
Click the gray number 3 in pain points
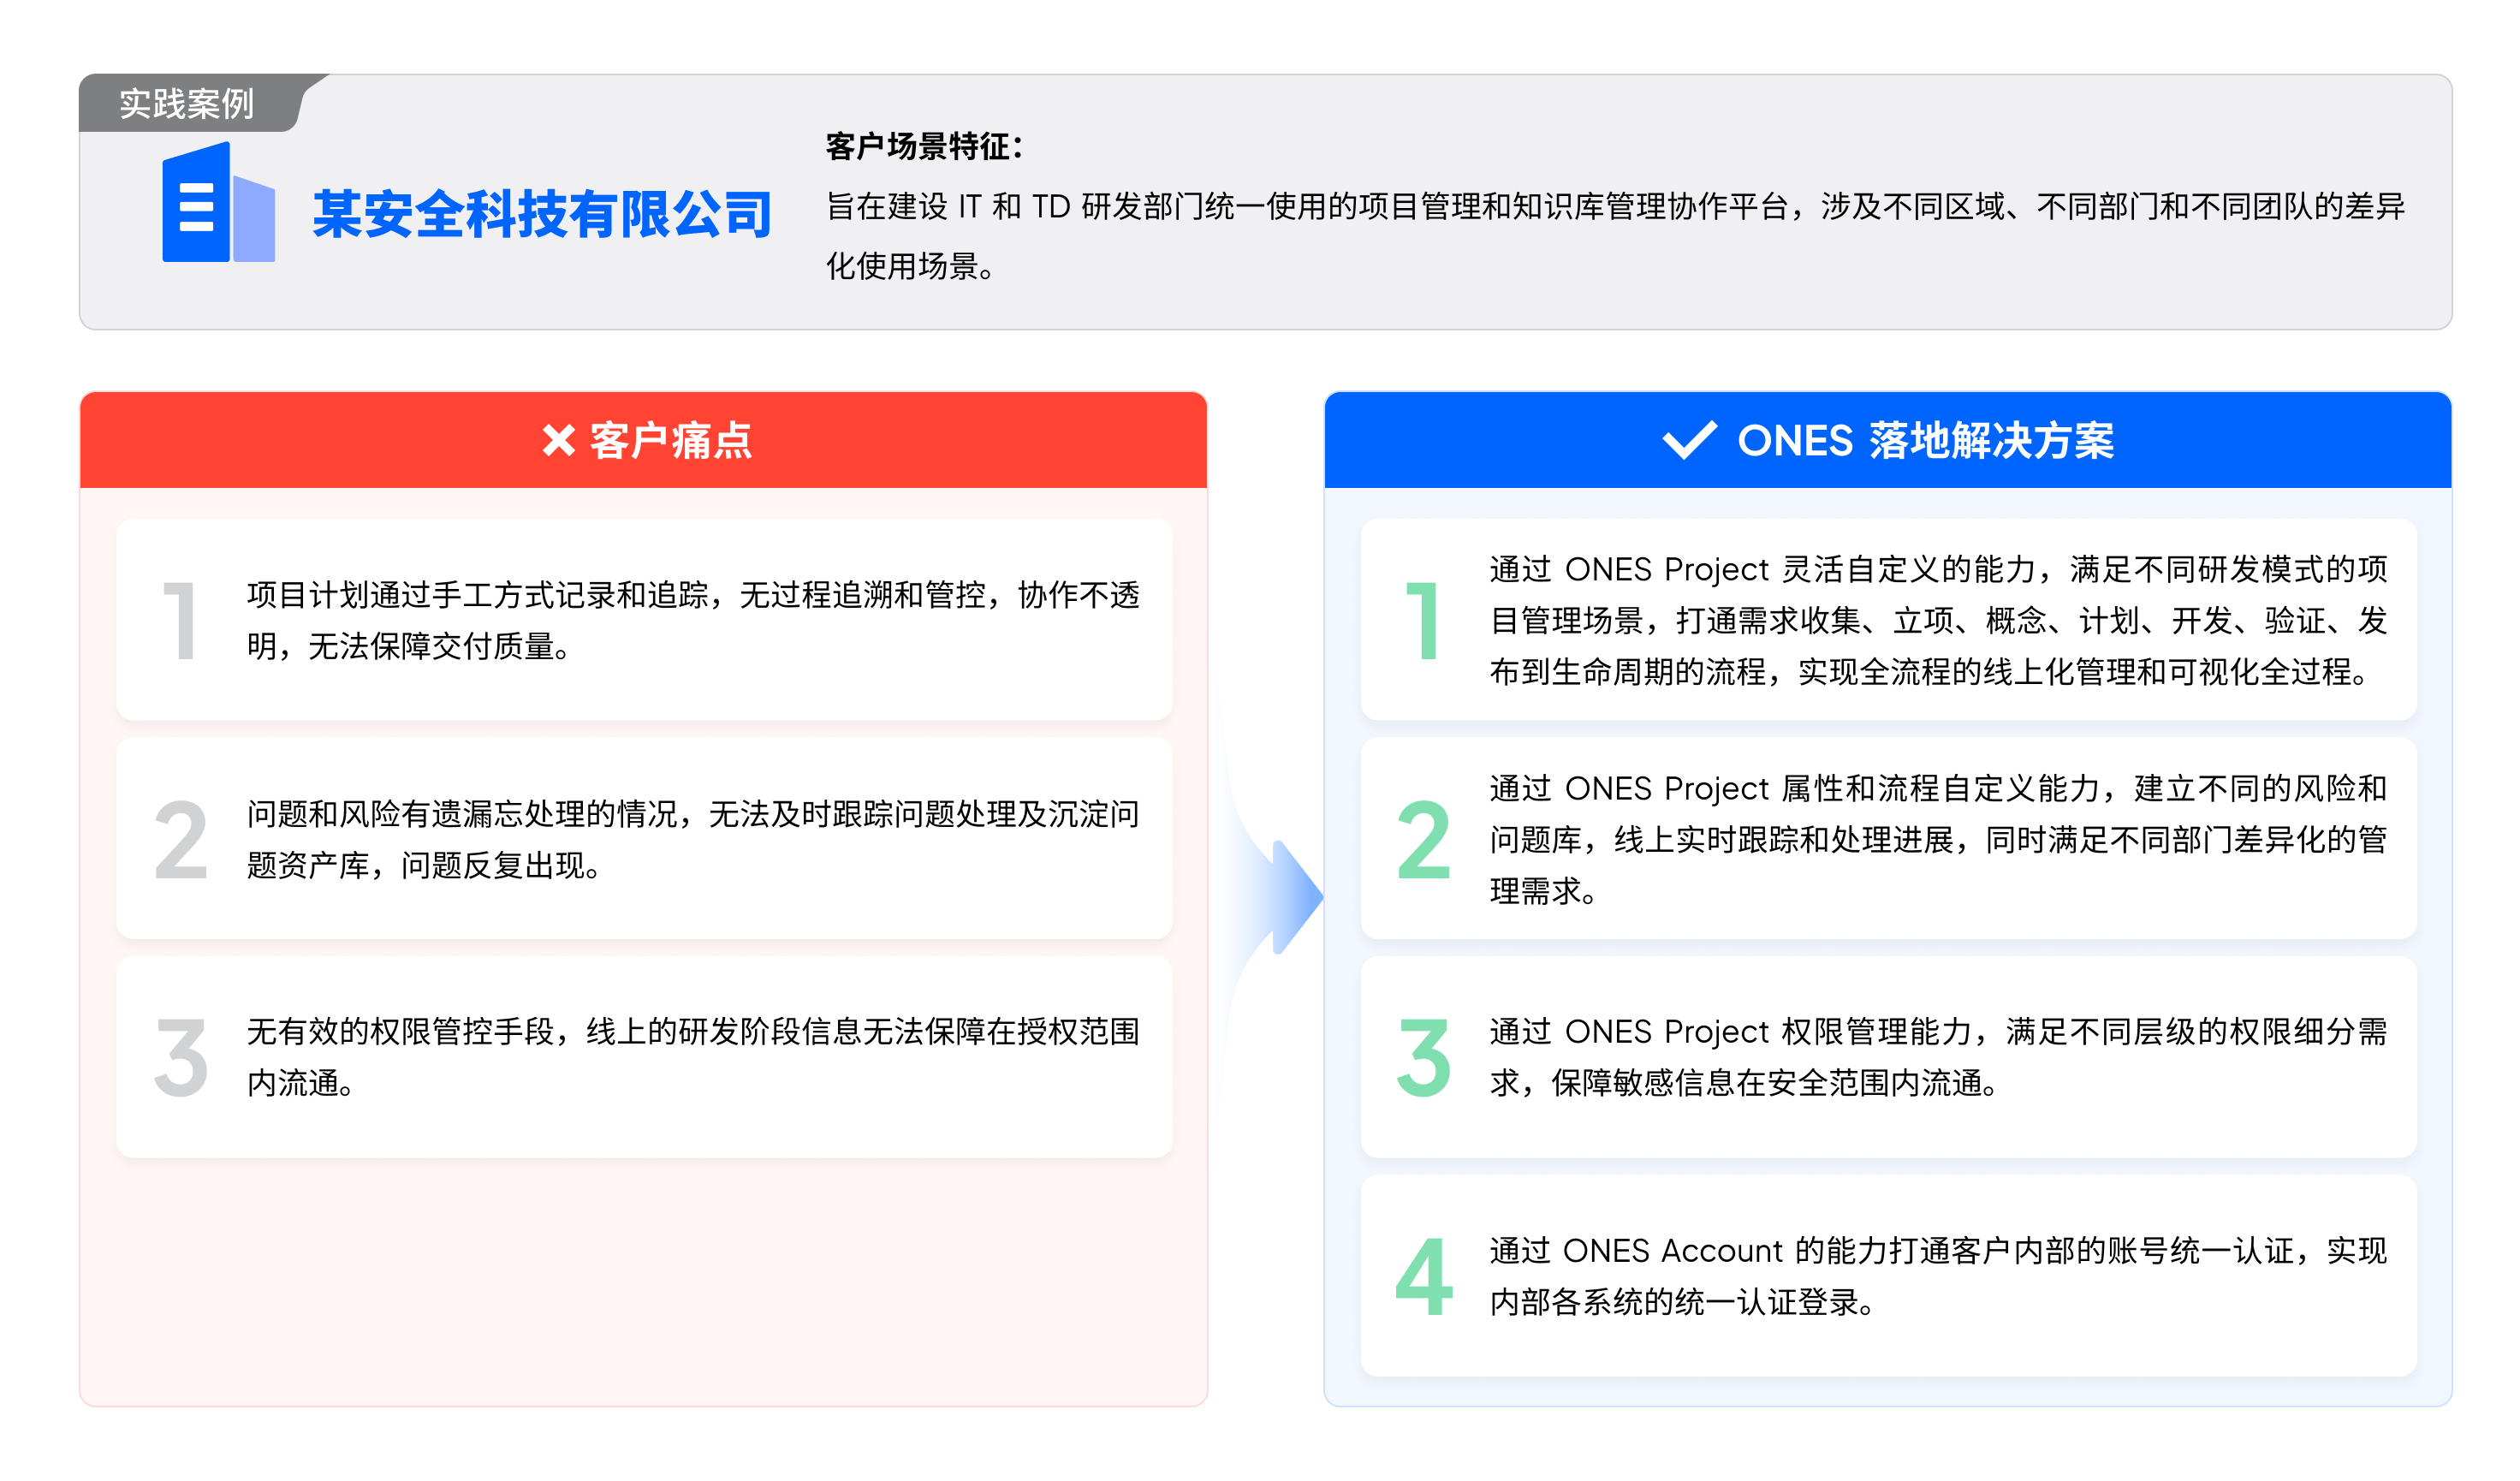coord(181,1057)
